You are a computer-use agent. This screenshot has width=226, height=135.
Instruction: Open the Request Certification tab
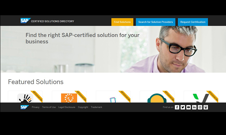point(193,22)
